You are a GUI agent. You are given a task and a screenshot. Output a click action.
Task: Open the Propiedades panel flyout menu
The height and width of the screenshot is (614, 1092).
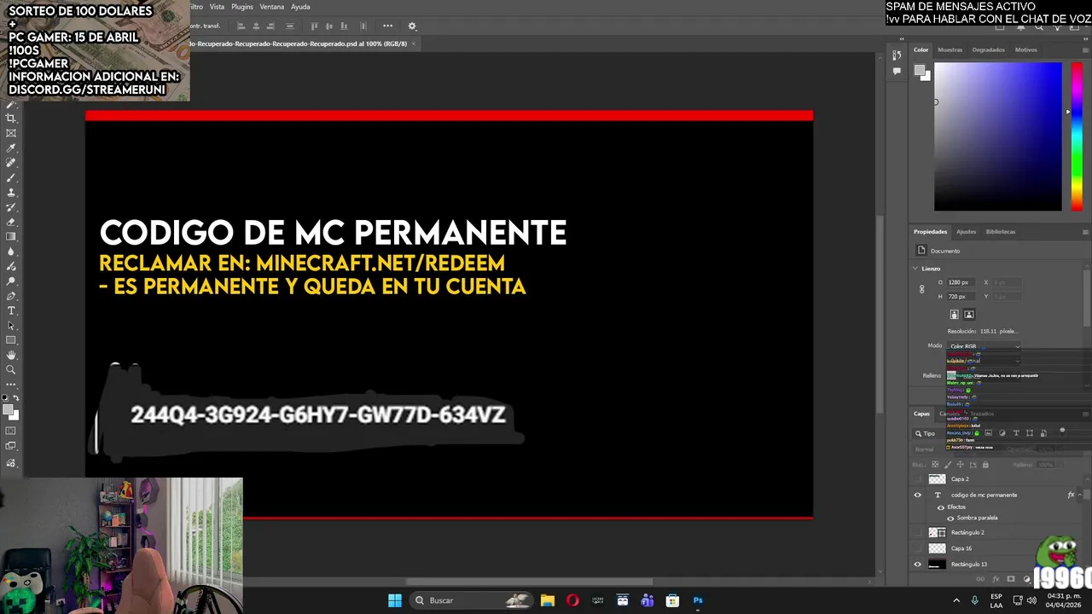pos(1085,232)
